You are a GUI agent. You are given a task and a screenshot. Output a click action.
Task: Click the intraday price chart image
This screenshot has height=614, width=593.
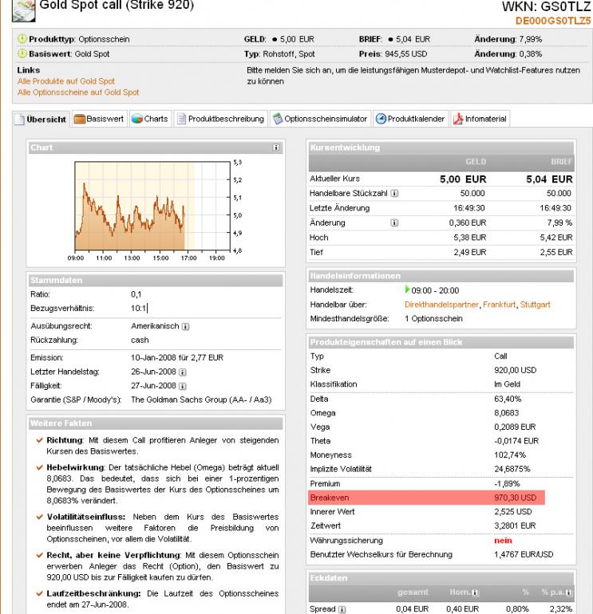[155, 211]
